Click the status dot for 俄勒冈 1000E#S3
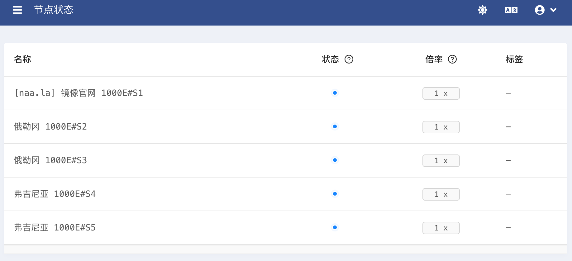 point(335,160)
